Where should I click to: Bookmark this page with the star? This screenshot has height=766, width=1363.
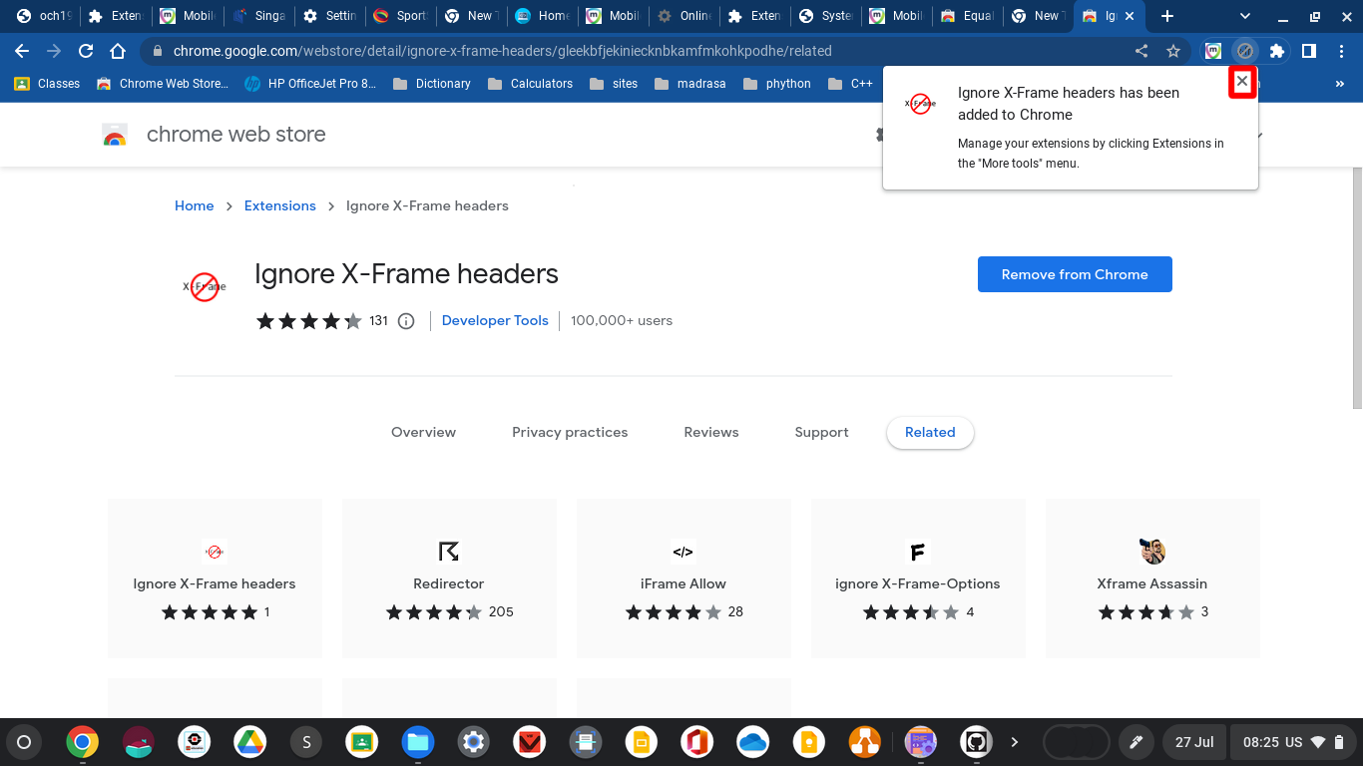(1173, 51)
